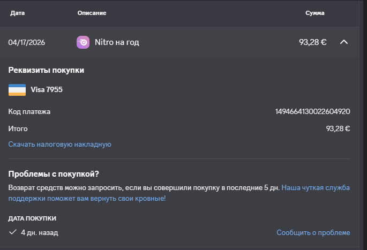Click the Visa 7955 card label

click(x=47, y=89)
